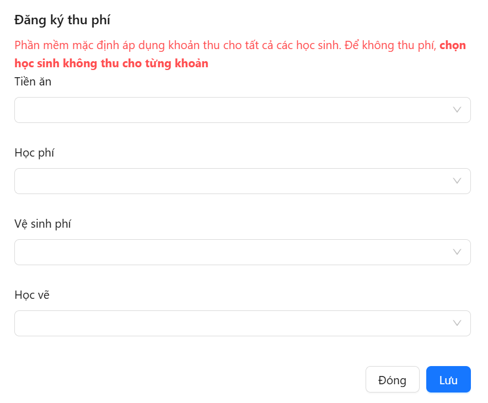Open the Học phí student select box
The image size is (488, 403).
pyautogui.click(x=232, y=181)
